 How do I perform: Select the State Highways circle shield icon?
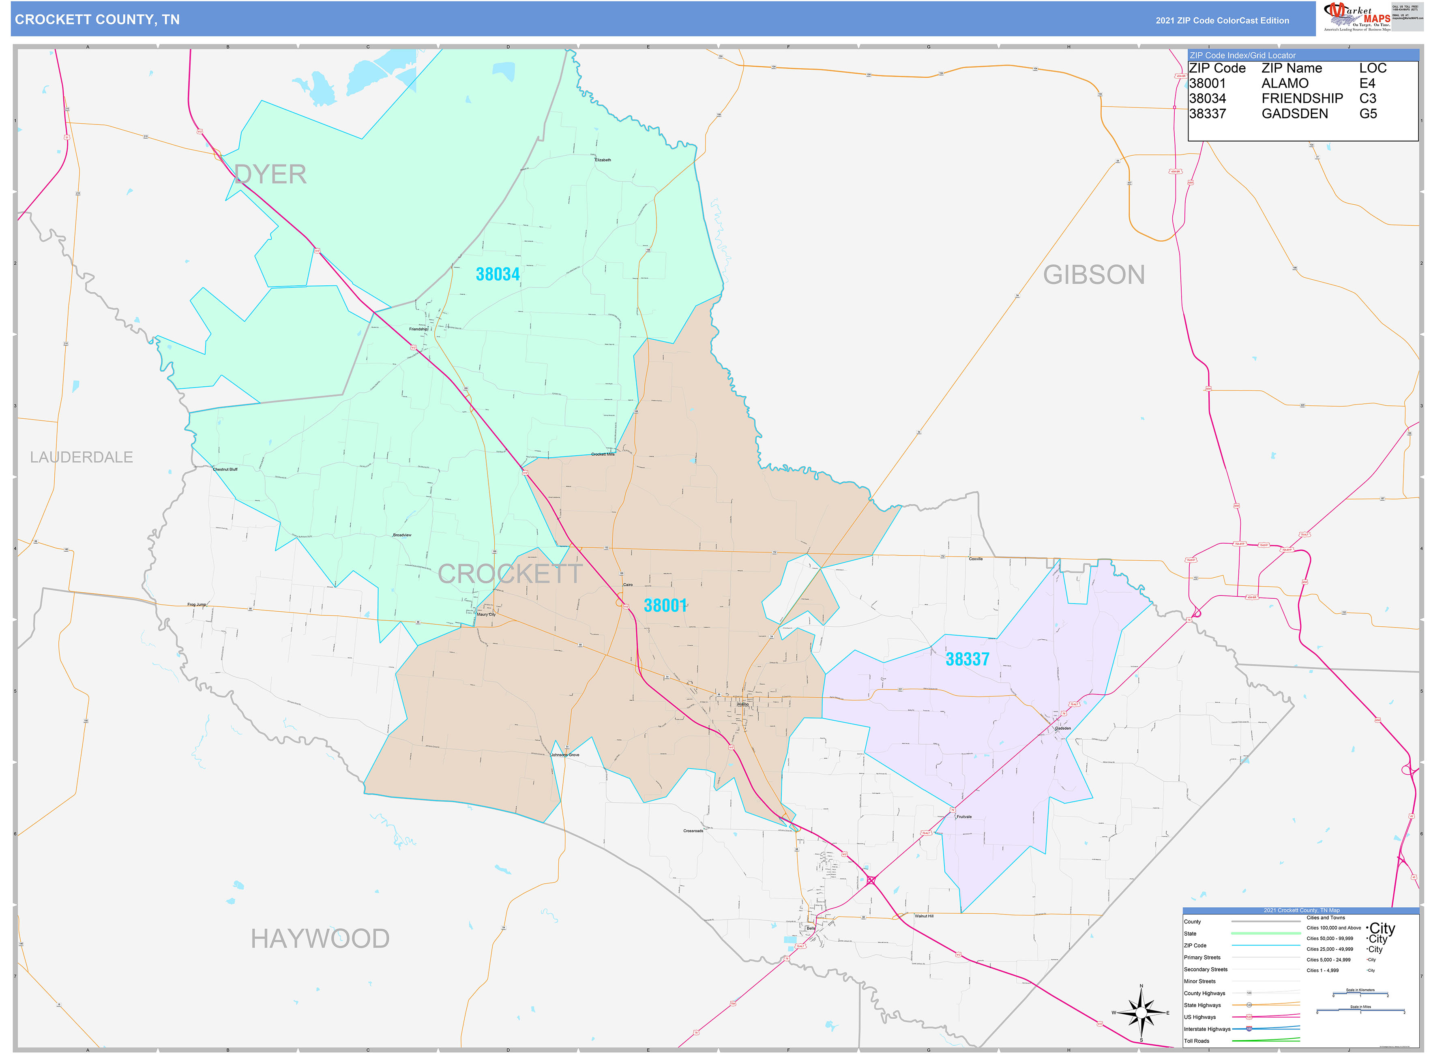point(1249,1005)
